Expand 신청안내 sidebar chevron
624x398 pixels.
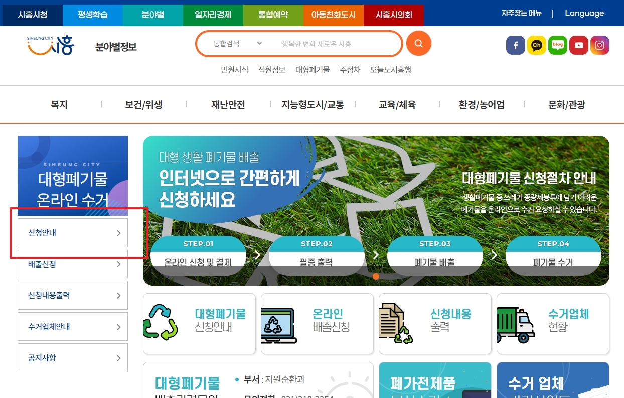pos(118,233)
